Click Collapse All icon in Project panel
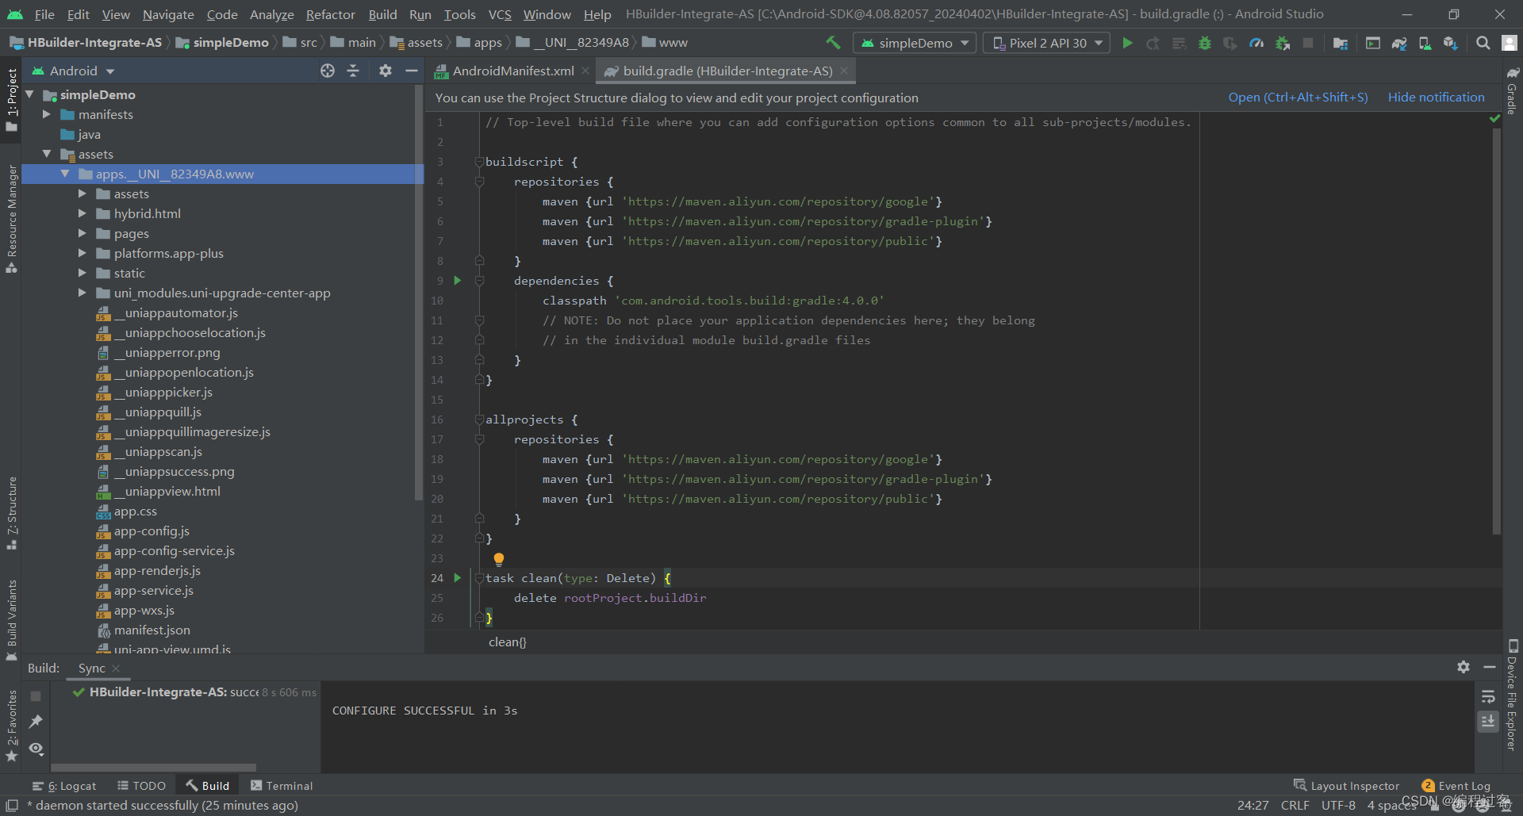Image resolution: width=1523 pixels, height=816 pixels. point(353,71)
